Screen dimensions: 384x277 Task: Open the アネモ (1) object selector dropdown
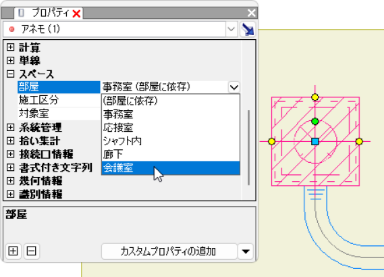(231, 29)
